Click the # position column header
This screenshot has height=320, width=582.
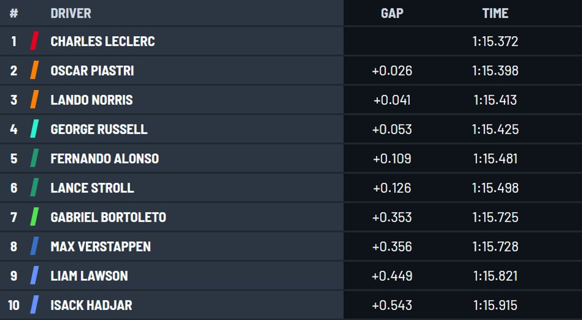coord(14,13)
